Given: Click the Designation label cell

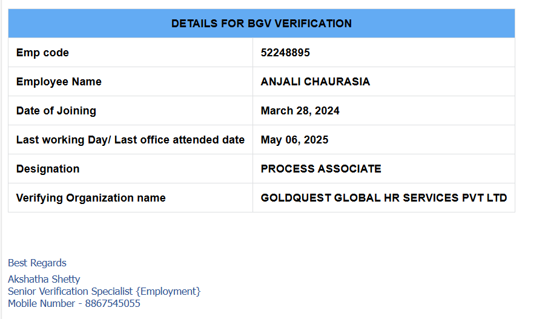Looking at the screenshot, I should pyautogui.click(x=48, y=169).
